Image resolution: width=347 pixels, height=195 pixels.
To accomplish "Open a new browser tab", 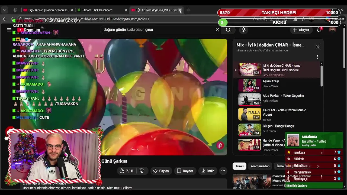I will pyautogui.click(x=188, y=10).
